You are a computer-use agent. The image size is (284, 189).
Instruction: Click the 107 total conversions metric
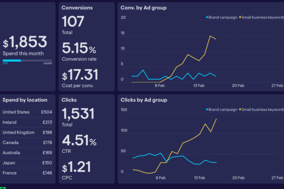[73, 22]
